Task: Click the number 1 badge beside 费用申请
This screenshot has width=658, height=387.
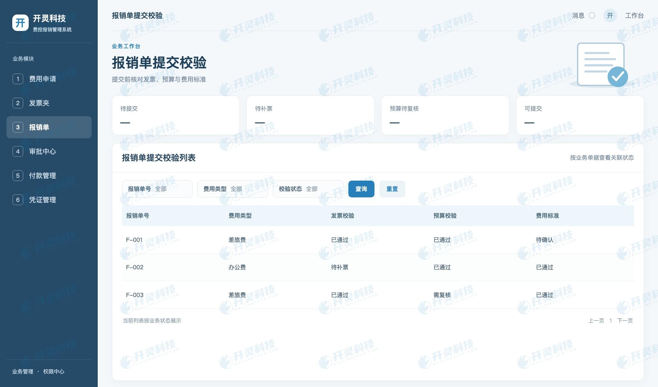Action: click(x=18, y=79)
